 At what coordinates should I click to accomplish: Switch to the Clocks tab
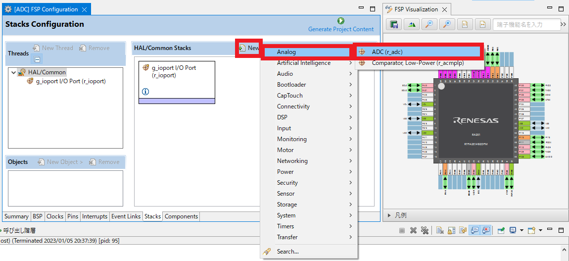pos(55,216)
